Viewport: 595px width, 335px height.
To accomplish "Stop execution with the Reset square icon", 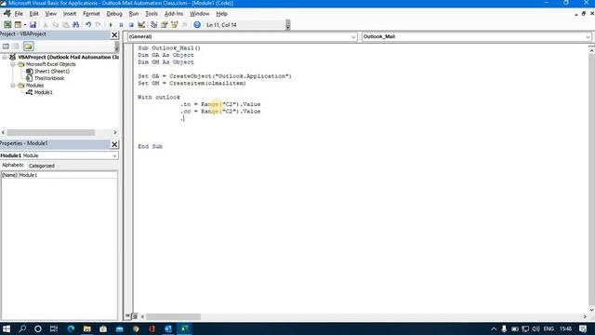I will click(x=131, y=25).
